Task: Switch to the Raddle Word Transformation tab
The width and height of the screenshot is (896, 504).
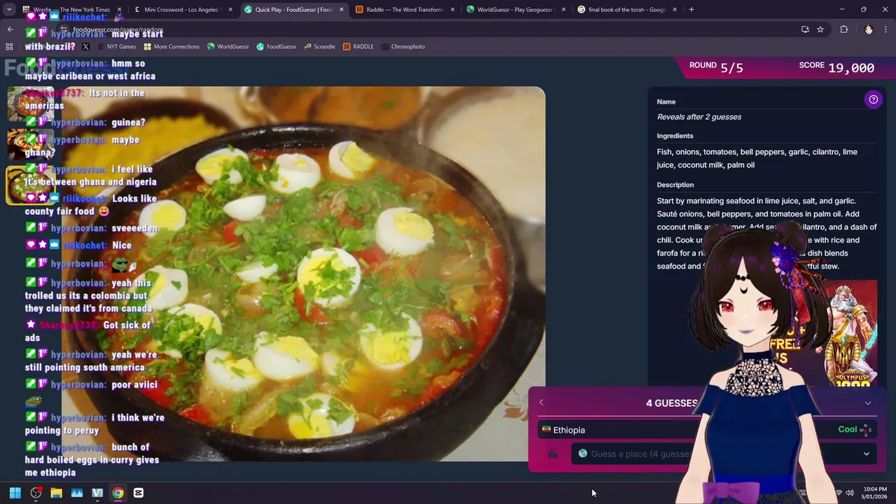Action: point(405,10)
